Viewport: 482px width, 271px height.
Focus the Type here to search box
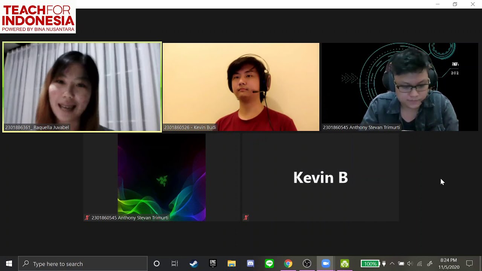83,264
